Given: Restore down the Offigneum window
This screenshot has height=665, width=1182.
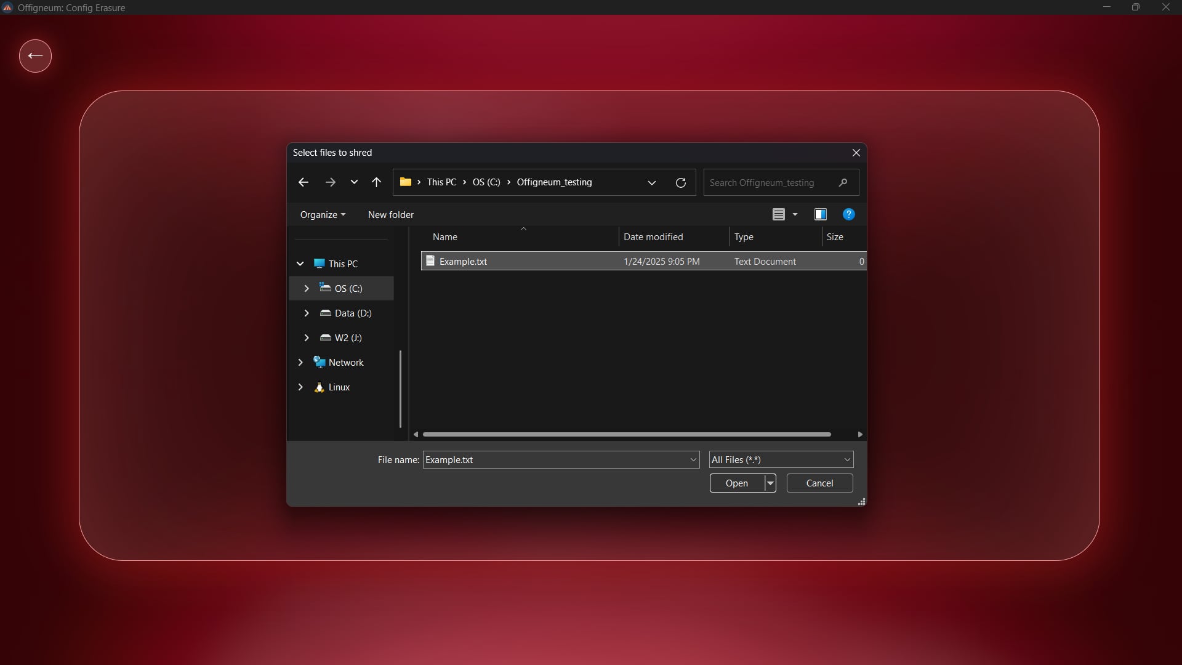Looking at the screenshot, I should (x=1136, y=7).
